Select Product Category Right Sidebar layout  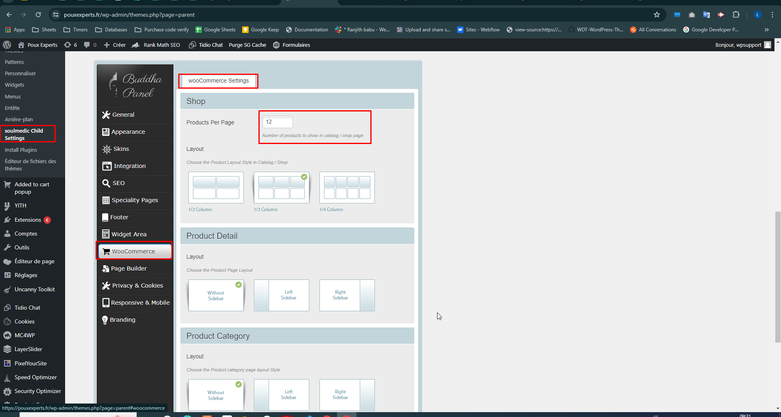click(347, 395)
